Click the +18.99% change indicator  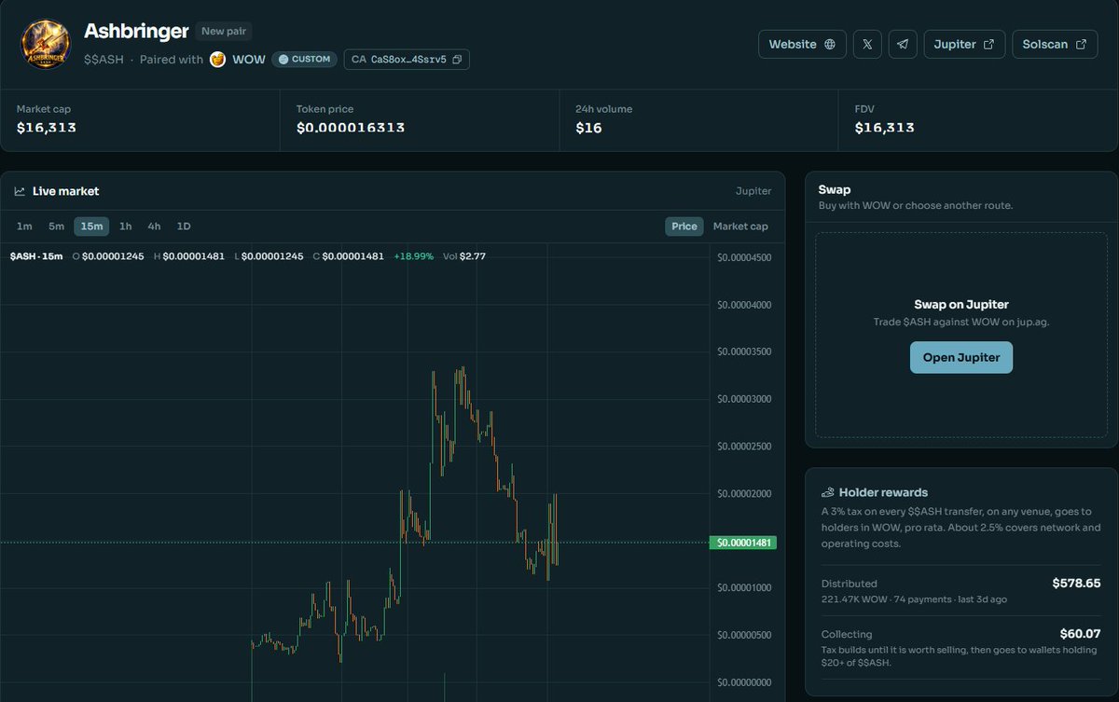click(413, 255)
